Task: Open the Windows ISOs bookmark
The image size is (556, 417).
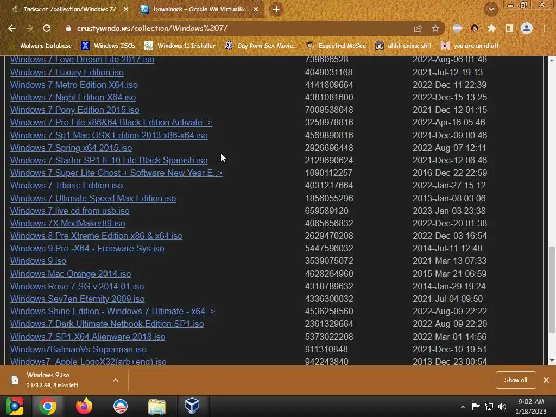Action: (x=108, y=46)
